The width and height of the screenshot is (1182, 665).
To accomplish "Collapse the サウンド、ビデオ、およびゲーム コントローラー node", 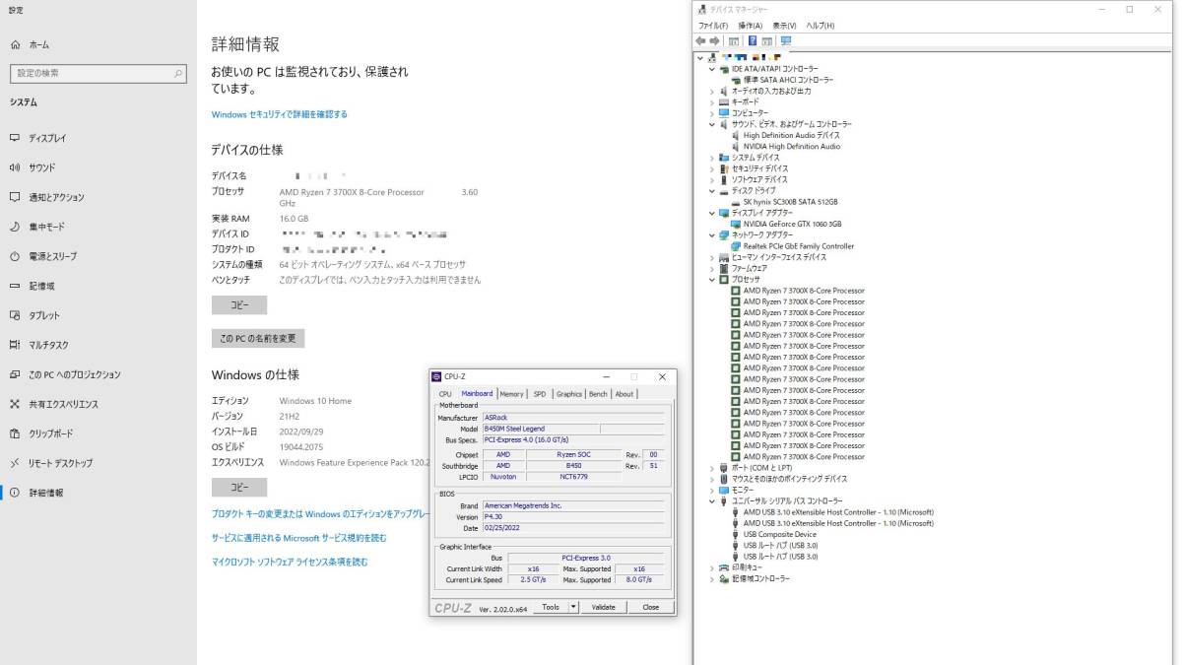I will 712,124.
